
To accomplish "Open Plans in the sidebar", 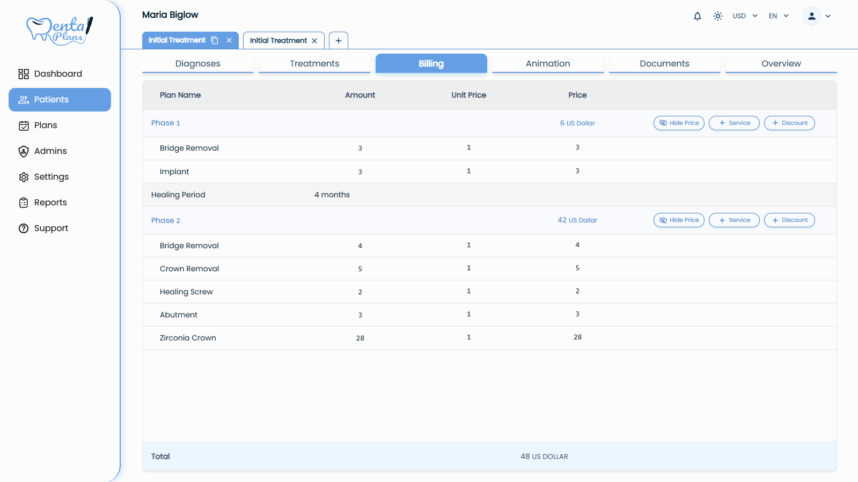I will [46, 125].
